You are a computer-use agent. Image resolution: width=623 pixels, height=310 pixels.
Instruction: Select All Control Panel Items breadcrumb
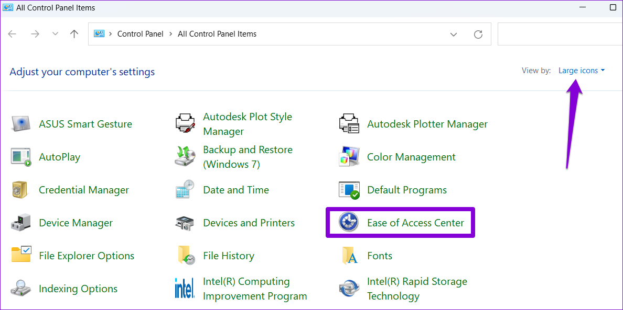tap(217, 34)
